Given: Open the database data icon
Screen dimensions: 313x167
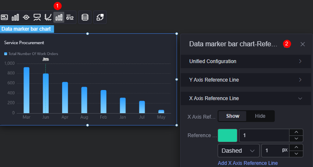Looking at the screenshot, I should tap(85, 17).
